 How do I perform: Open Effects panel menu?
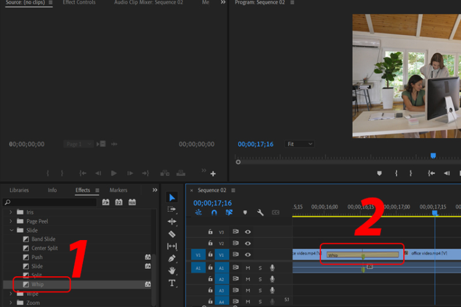click(x=97, y=190)
